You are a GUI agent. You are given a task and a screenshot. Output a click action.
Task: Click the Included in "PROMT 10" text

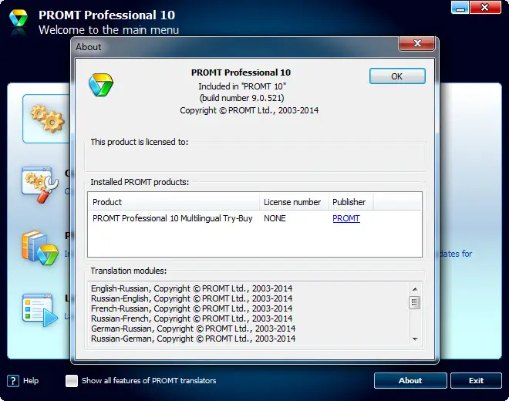pyautogui.click(x=242, y=86)
